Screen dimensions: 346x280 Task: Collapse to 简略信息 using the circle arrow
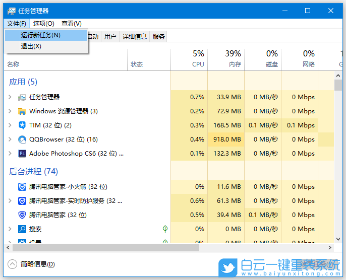[12, 264]
